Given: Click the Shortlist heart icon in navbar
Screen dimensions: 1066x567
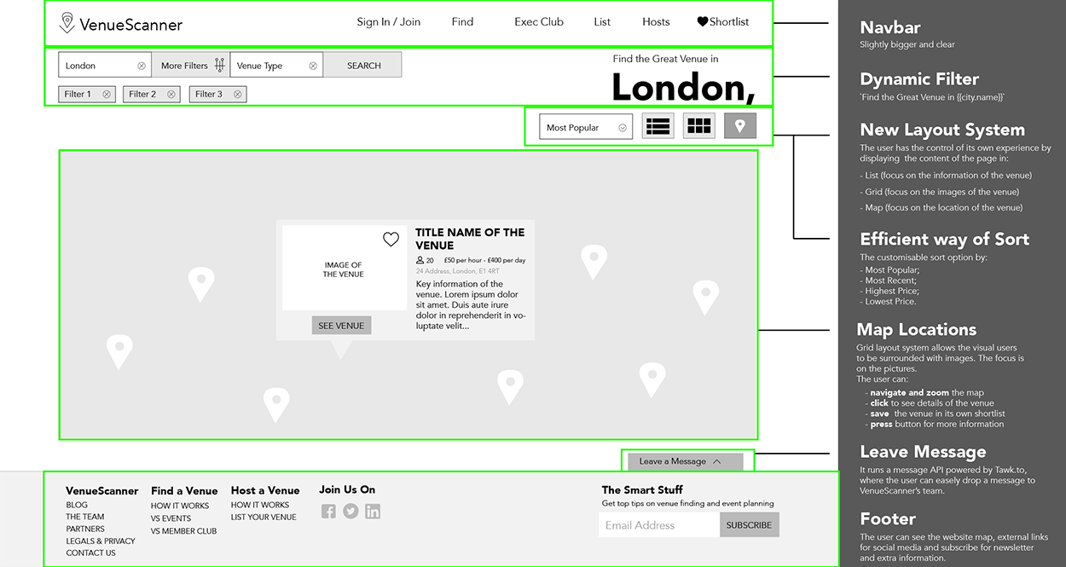Looking at the screenshot, I should (x=702, y=21).
